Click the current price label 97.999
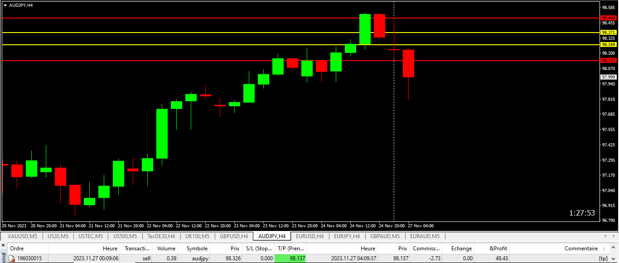This screenshot has width=619, height=263. pos(609,77)
